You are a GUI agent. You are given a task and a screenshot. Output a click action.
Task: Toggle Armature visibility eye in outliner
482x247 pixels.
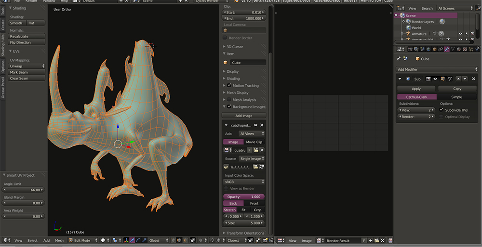coord(460,34)
